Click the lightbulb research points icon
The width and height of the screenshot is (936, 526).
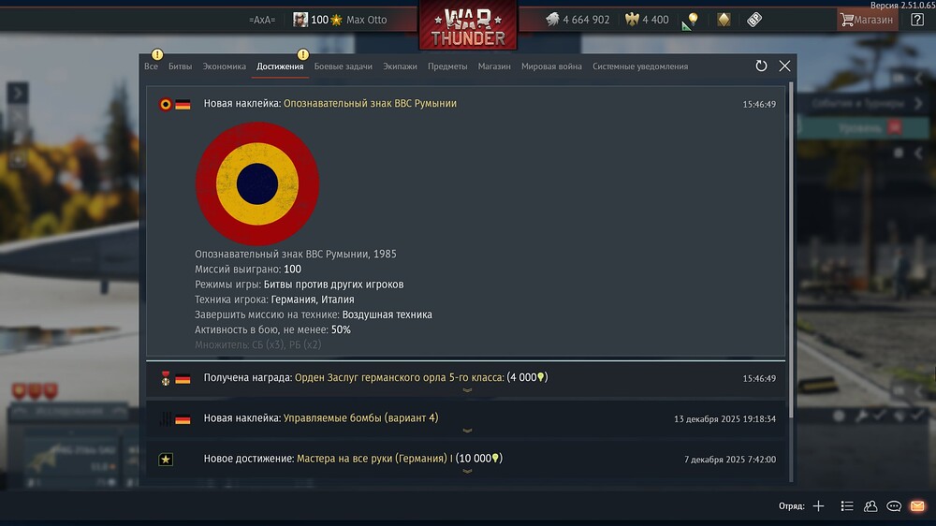tap(692, 20)
